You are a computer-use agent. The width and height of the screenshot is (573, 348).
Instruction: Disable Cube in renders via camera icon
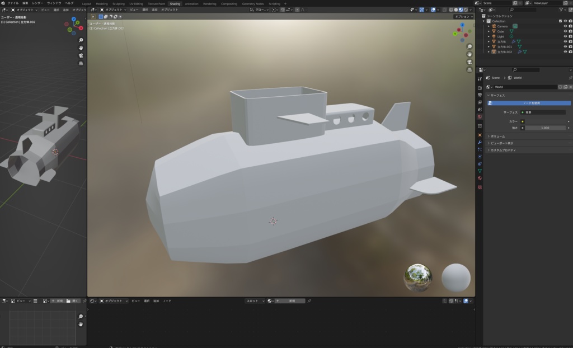pyautogui.click(x=570, y=31)
